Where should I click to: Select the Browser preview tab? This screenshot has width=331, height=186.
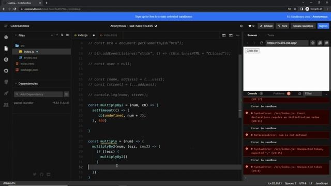pos(252,35)
